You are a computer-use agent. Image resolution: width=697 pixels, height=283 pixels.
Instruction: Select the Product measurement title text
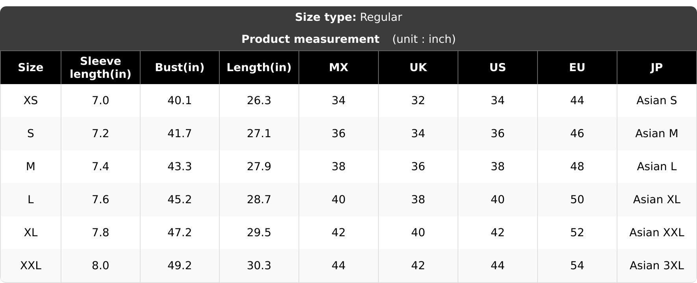pos(310,39)
